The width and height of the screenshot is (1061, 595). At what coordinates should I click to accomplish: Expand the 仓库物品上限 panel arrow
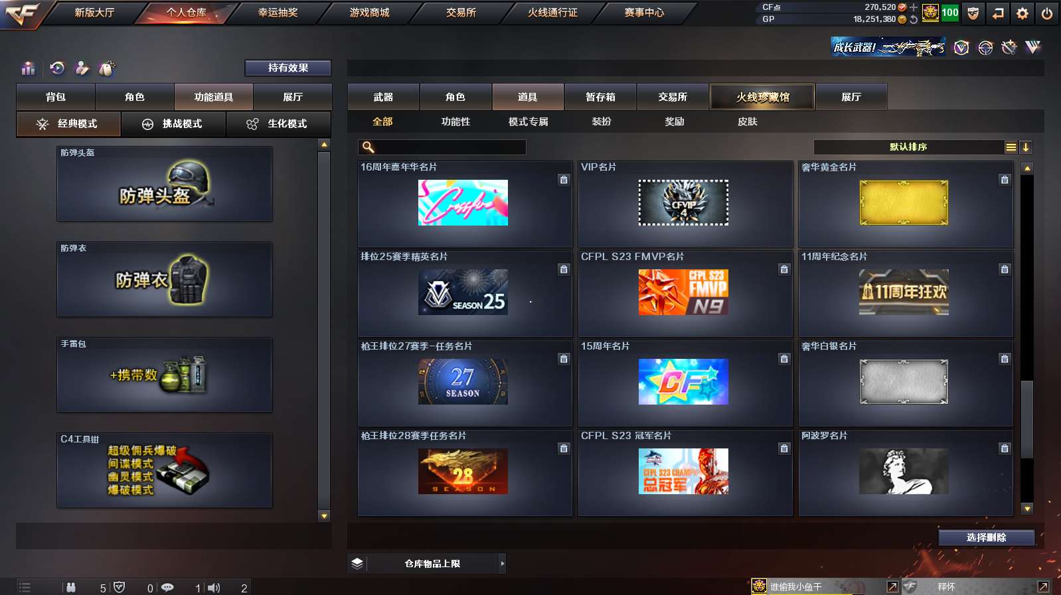503,564
